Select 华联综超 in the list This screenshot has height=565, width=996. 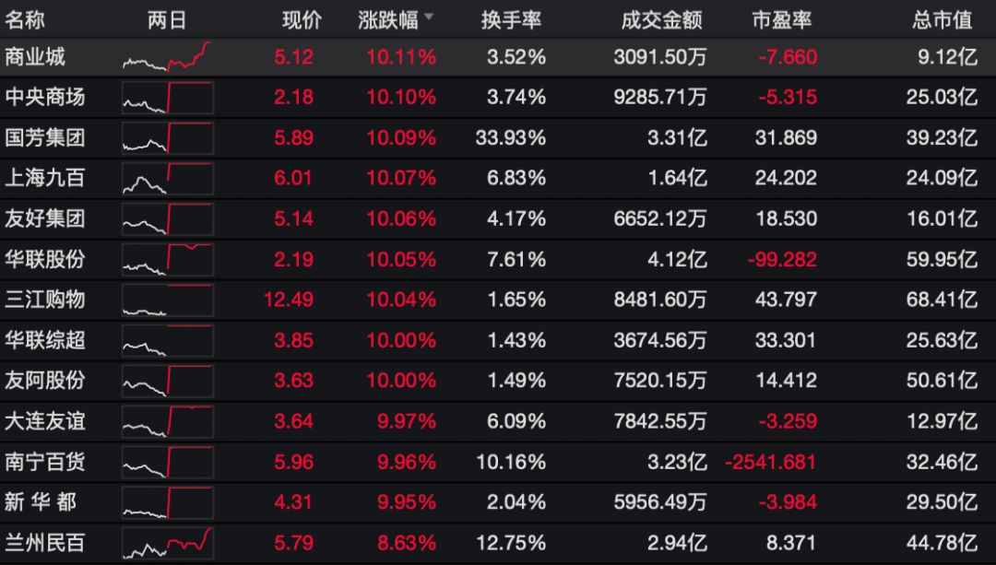point(44,340)
